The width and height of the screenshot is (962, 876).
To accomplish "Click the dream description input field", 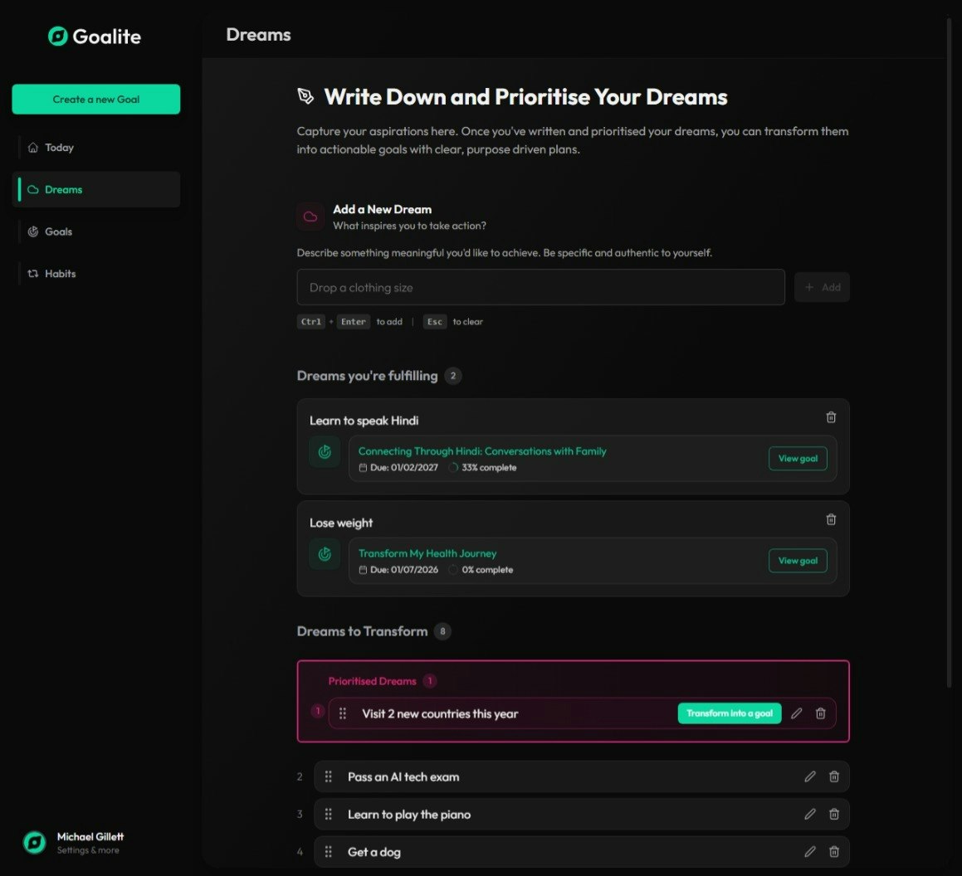I will tap(540, 287).
